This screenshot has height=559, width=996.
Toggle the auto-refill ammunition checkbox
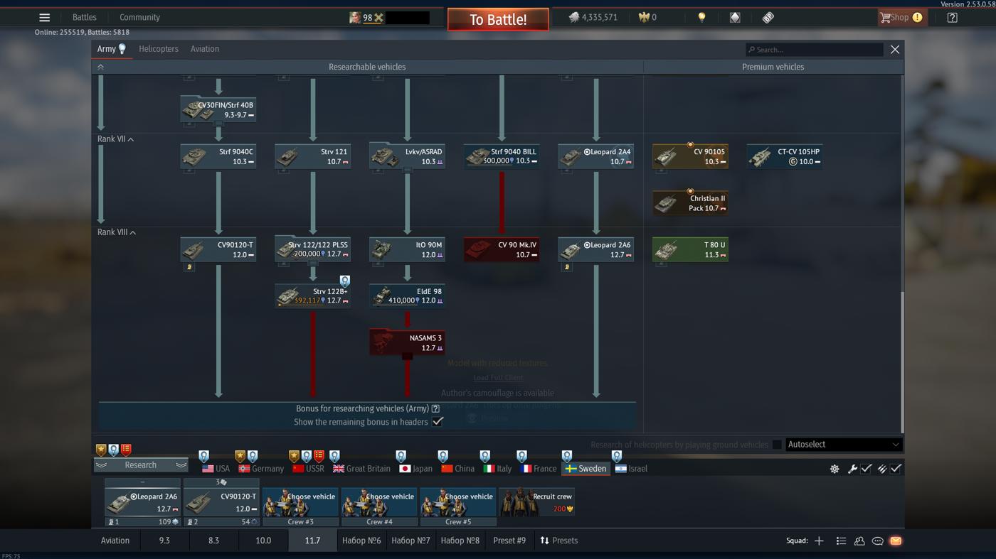(x=896, y=469)
